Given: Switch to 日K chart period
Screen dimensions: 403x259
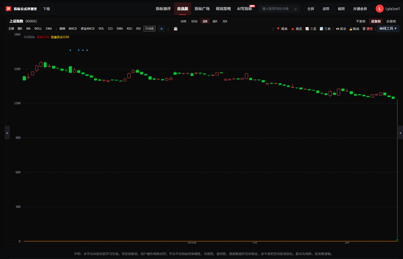Looking at the screenshot, I should tap(205, 21).
